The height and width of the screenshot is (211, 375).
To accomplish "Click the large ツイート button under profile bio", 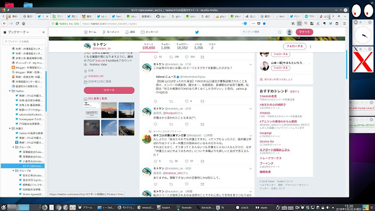I will click(x=109, y=90).
